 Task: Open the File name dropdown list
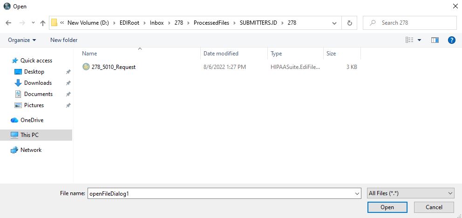tap(357, 194)
